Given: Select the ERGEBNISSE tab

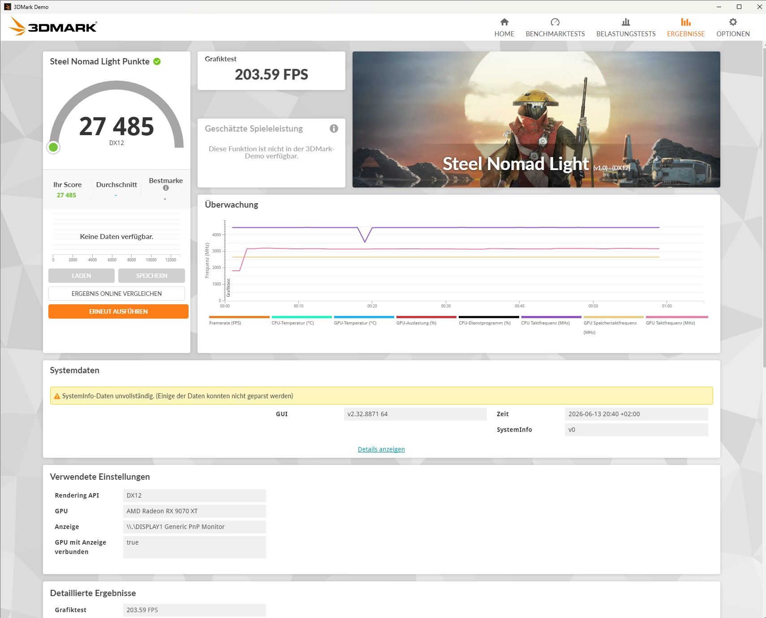Looking at the screenshot, I should coord(686,28).
